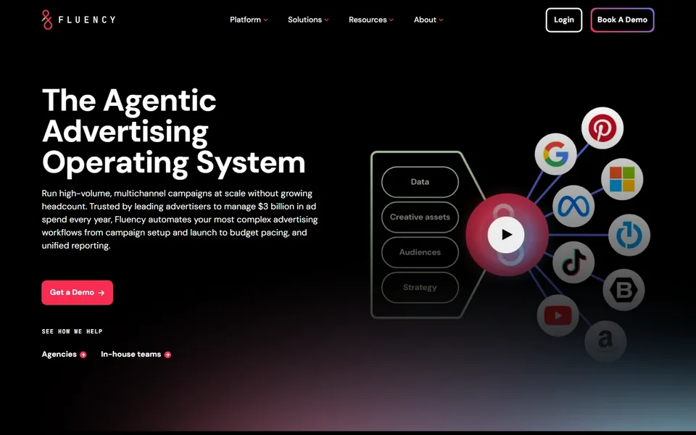Click the headline The Agentic Advertising Operating System
Screen dimensions: 696x435
(x=173, y=131)
